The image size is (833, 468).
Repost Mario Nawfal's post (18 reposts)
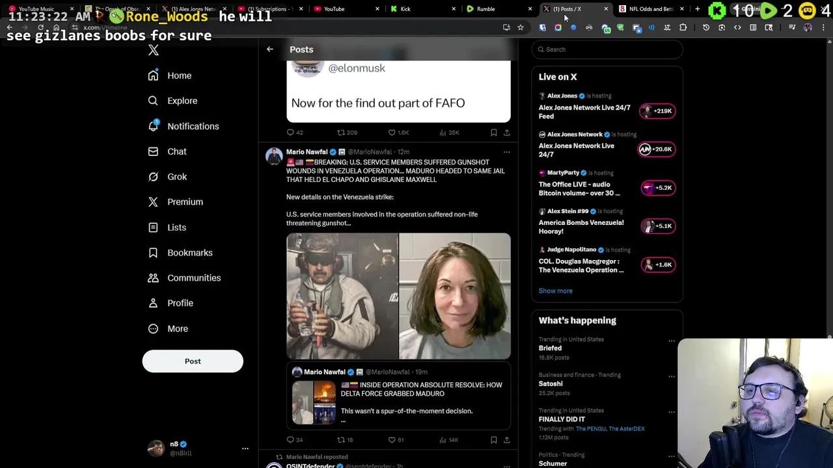(x=345, y=440)
